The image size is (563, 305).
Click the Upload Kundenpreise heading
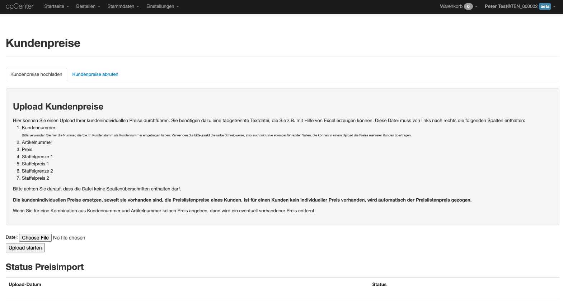tap(58, 107)
